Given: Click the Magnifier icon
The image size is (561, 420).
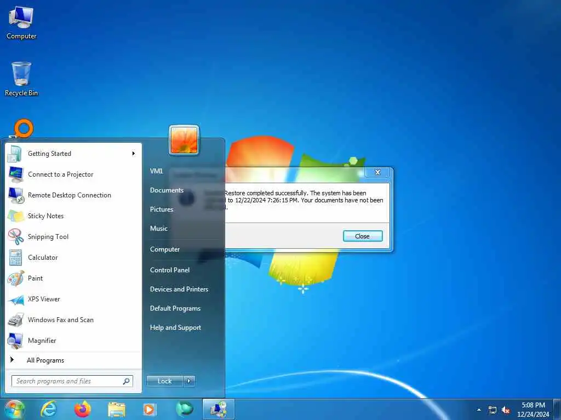Looking at the screenshot, I should [16, 341].
